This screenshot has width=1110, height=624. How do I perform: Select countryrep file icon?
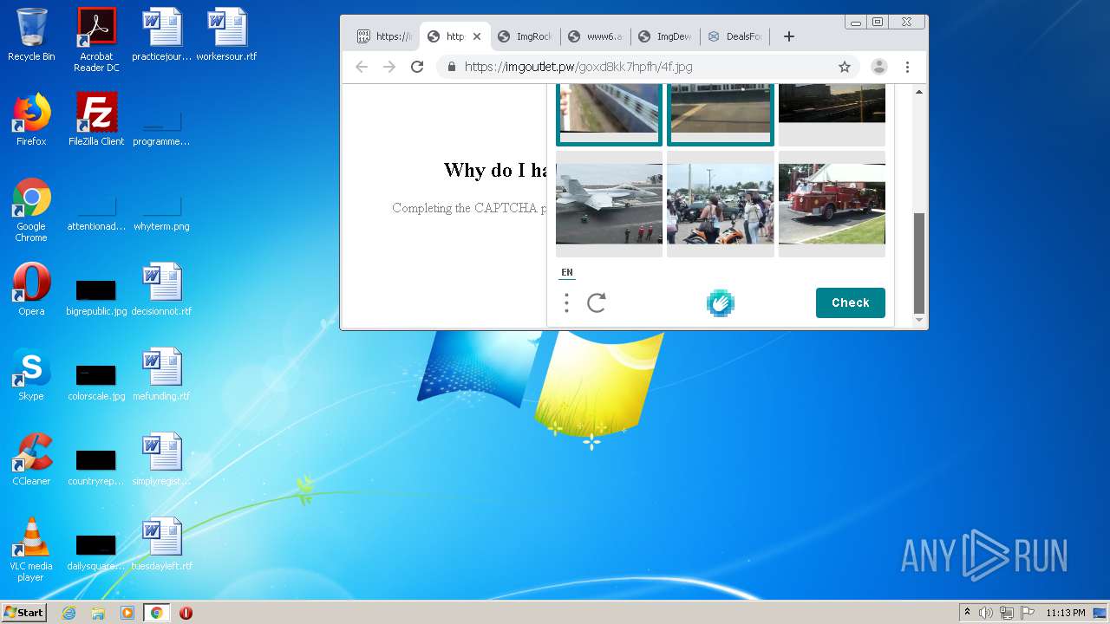(96, 466)
